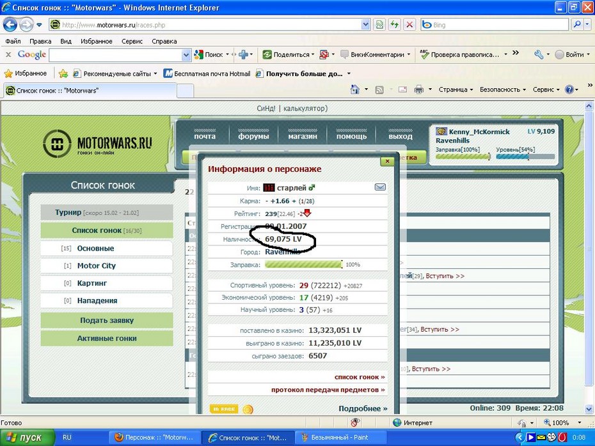Image resolution: width=595 pixels, height=446 pixels.
Task: Expand the Страница command bar menu
Action: click(x=456, y=90)
